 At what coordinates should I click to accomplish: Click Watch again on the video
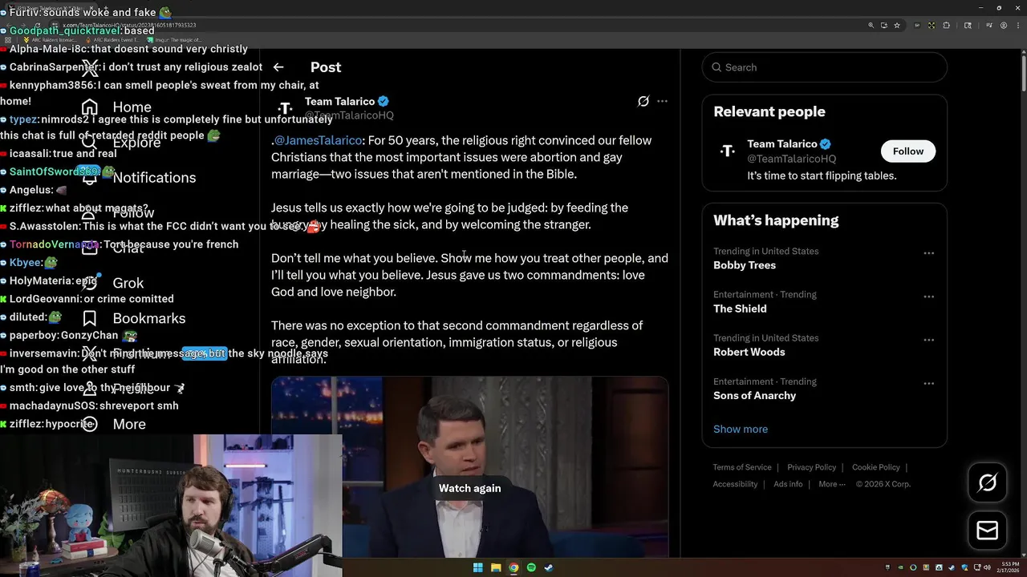pyautogui.click(x=469, y=488)
